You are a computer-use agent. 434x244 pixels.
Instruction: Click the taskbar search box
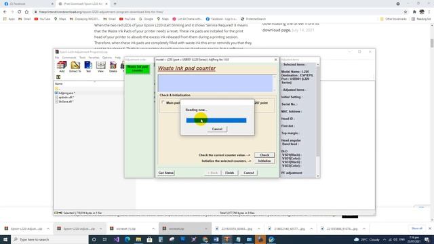[50, 239]
